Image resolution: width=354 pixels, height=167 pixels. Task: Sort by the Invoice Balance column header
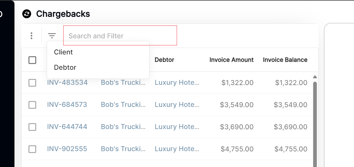285,60
